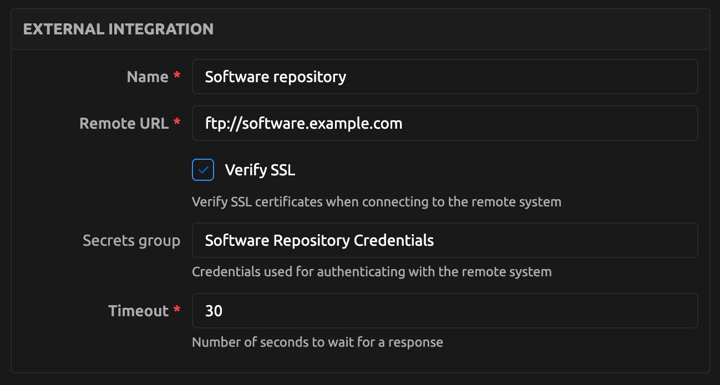Screen dimensions: 720x385
Task: Click the red asterisk beside Name
Action: (x=177, y=76)
